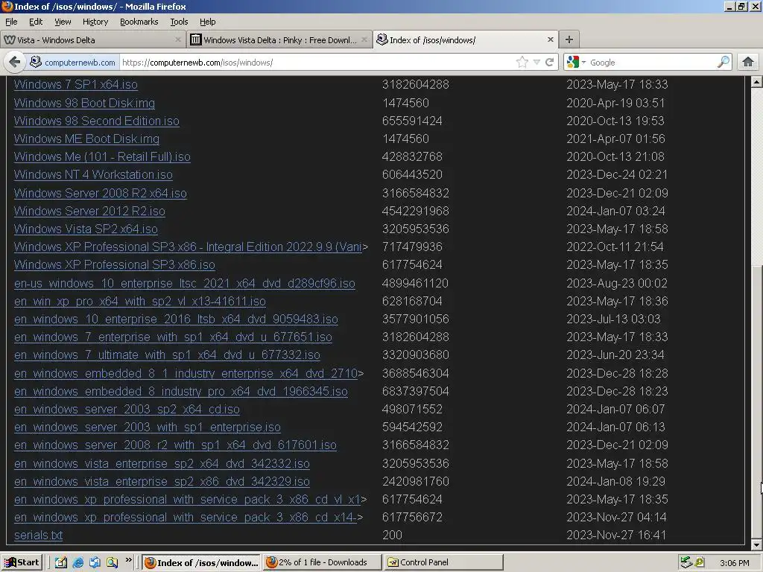This screenshot has height=572, width=763.
Task: Click the Show Desktop quick launch icon
Action: tap(61, 562)
